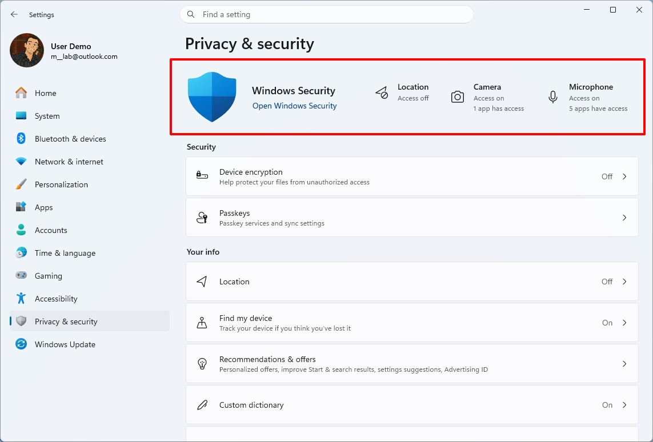Click the Device encryption Off status
This screenshot has height=442, width=653.
click(607, 176)
